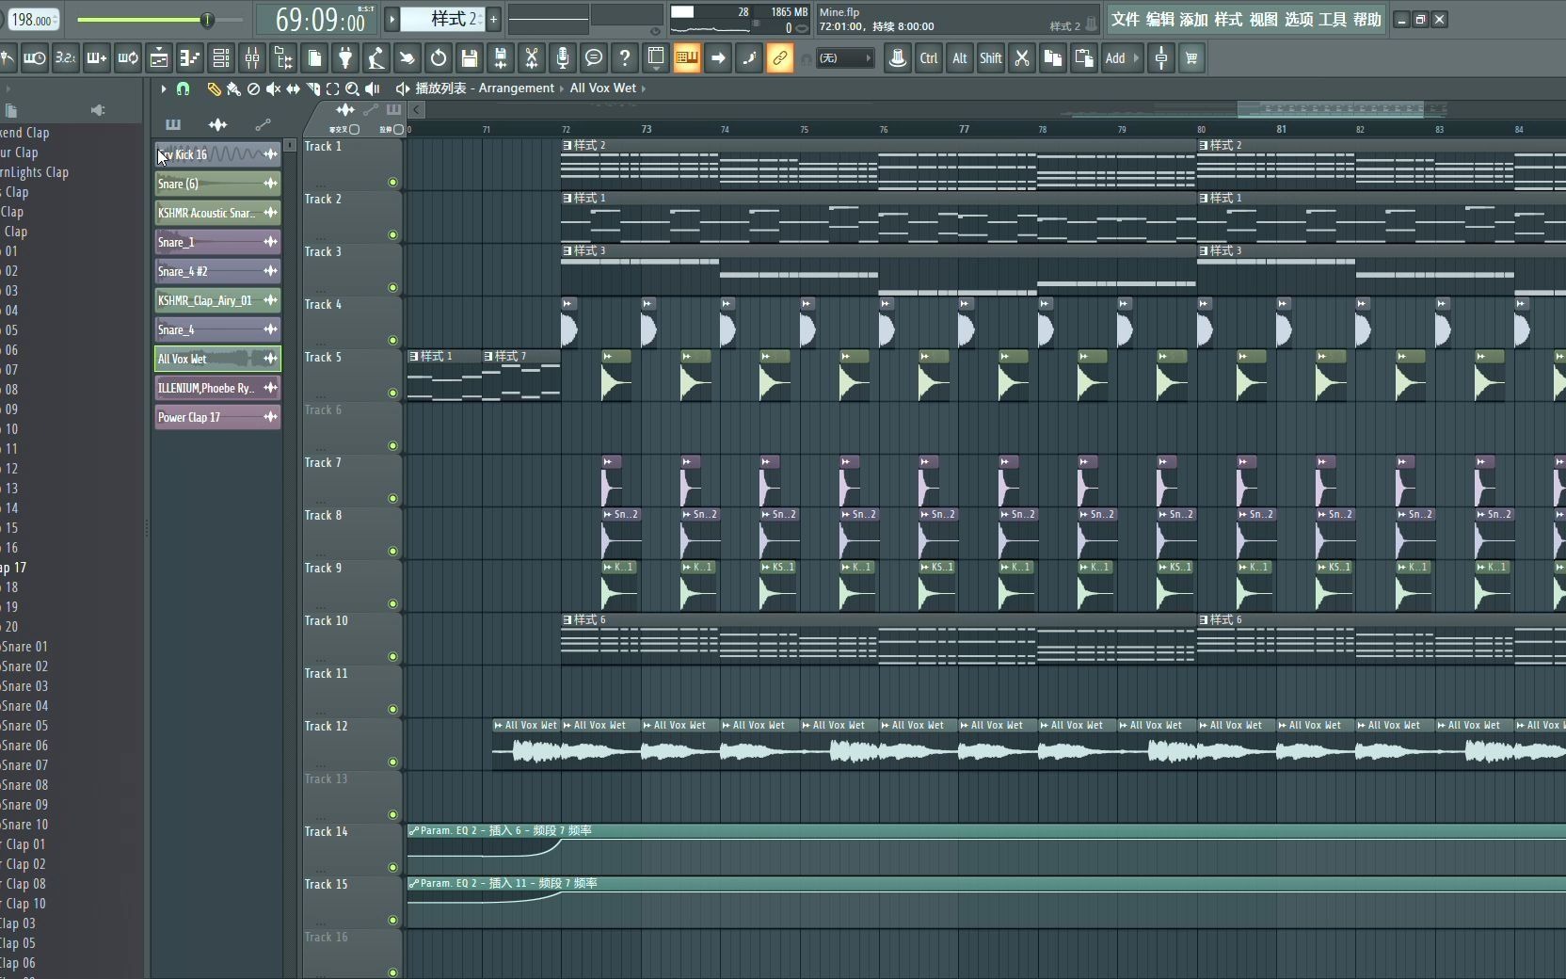Expand the Add button arrow menu
1566x979 pixels.
click(1136, 58)
